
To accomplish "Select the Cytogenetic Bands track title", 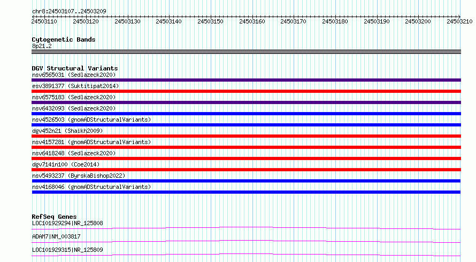I will (x=64, y=39).
